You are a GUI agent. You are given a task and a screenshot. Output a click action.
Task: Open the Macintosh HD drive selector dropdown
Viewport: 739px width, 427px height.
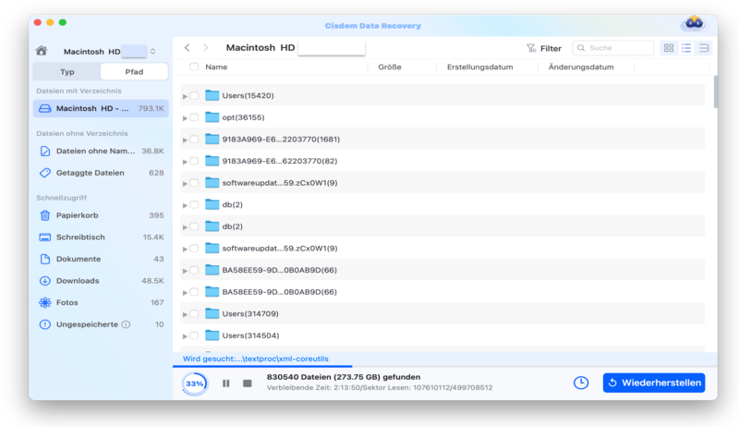coord(152,52)
